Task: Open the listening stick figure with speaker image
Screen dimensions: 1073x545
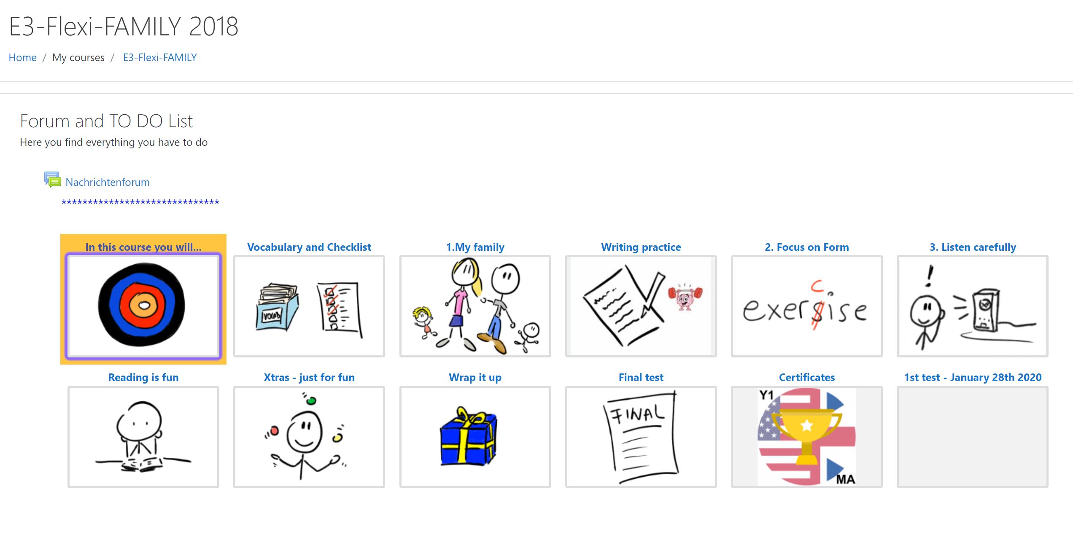Action: tap(972, 306)
